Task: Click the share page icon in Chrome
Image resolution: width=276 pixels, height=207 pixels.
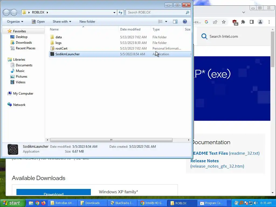Action: pyautogui.click(x=215, y=22)
